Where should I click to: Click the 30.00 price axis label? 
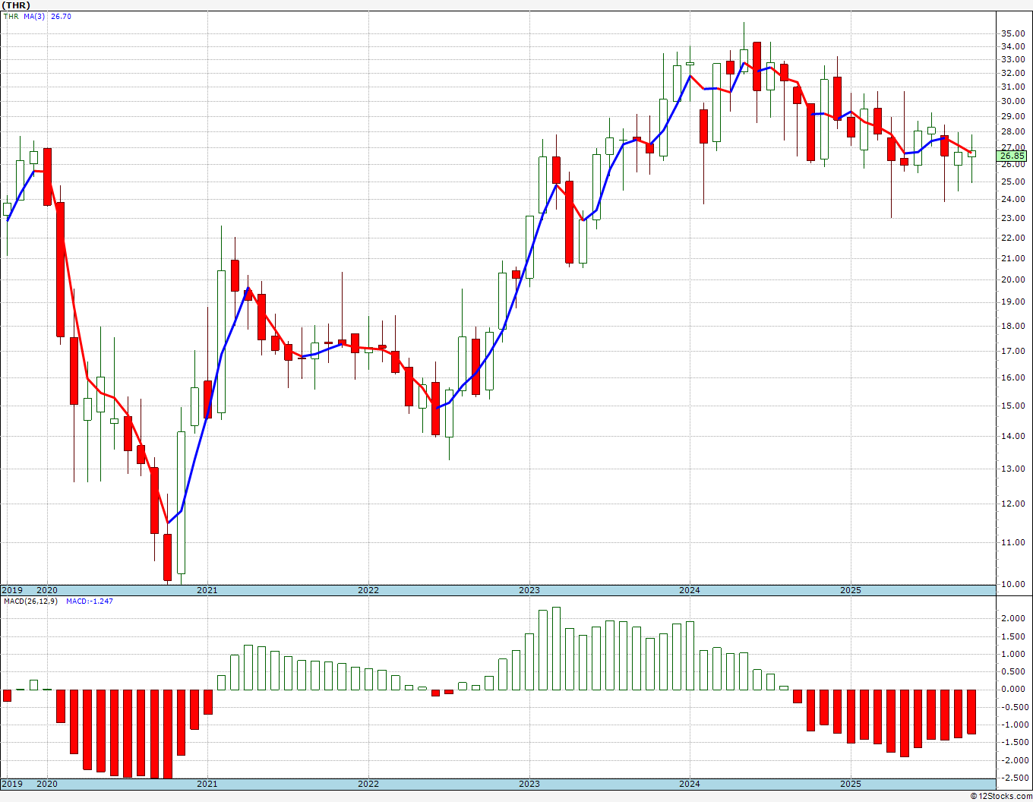[x=1012, y=101]
